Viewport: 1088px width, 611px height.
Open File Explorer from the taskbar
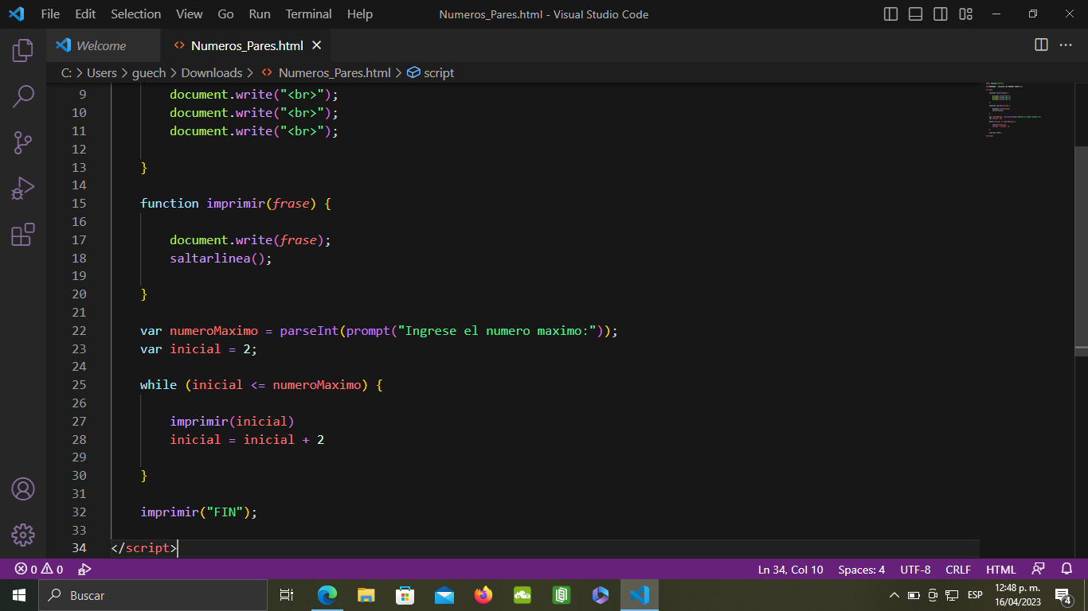pos(366,595)
